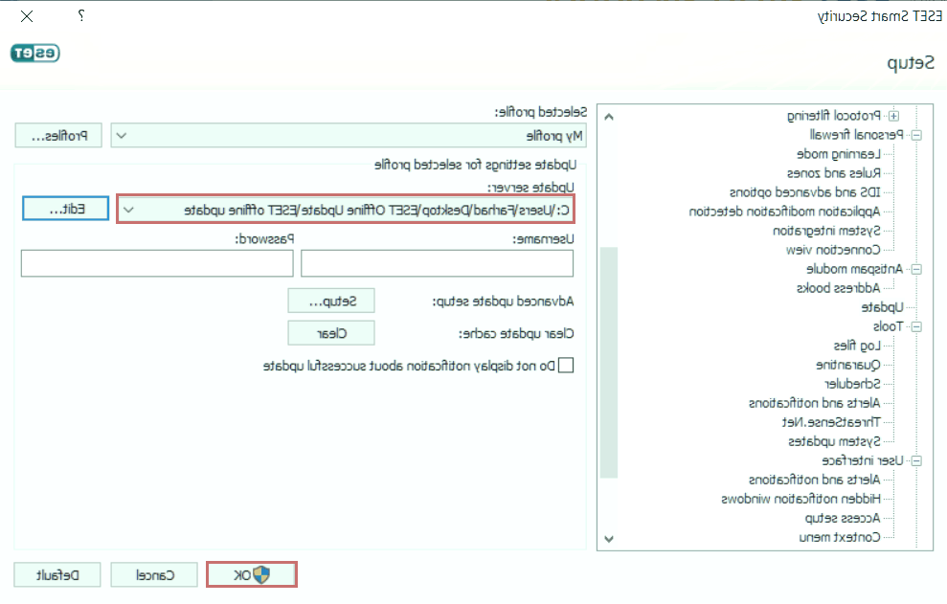Click the question mark help icon
Screen dimensions: 947x604
point(81,16)
